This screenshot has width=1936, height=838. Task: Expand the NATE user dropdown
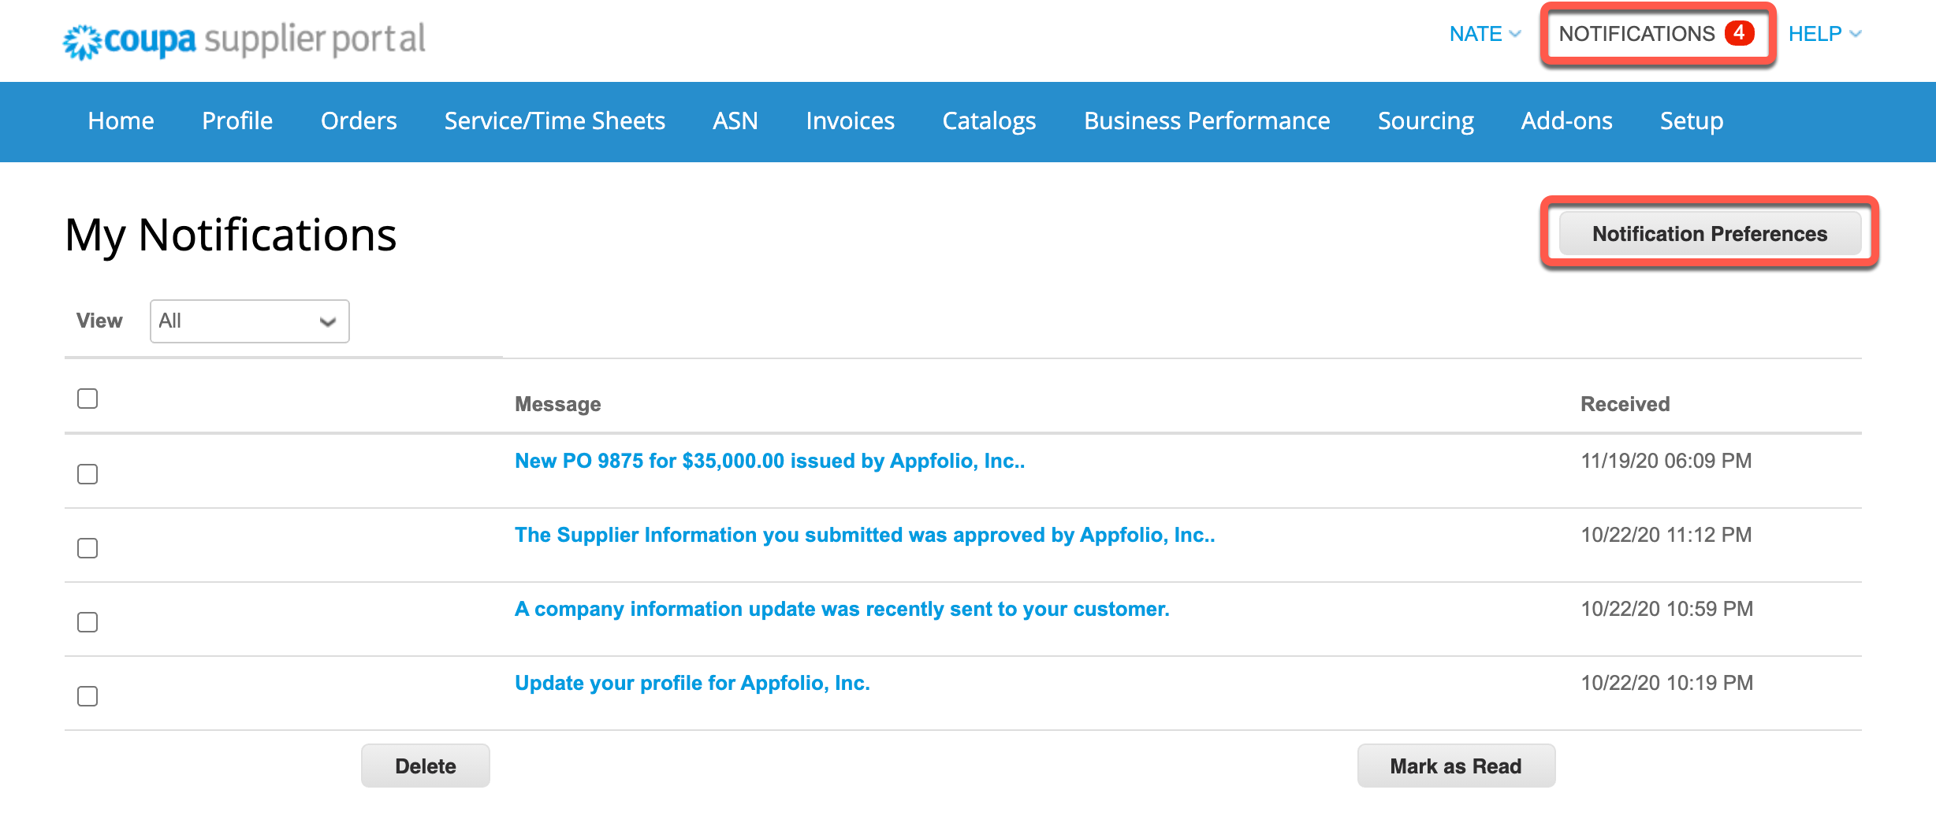tap(1484, 34)
